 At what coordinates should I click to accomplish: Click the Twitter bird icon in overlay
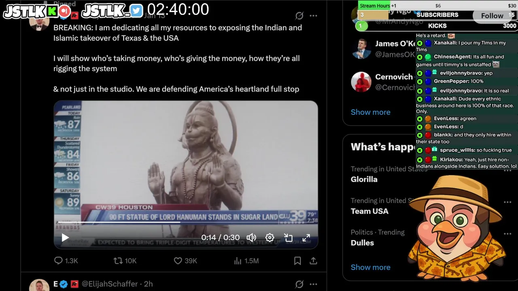tap(136, 11)
